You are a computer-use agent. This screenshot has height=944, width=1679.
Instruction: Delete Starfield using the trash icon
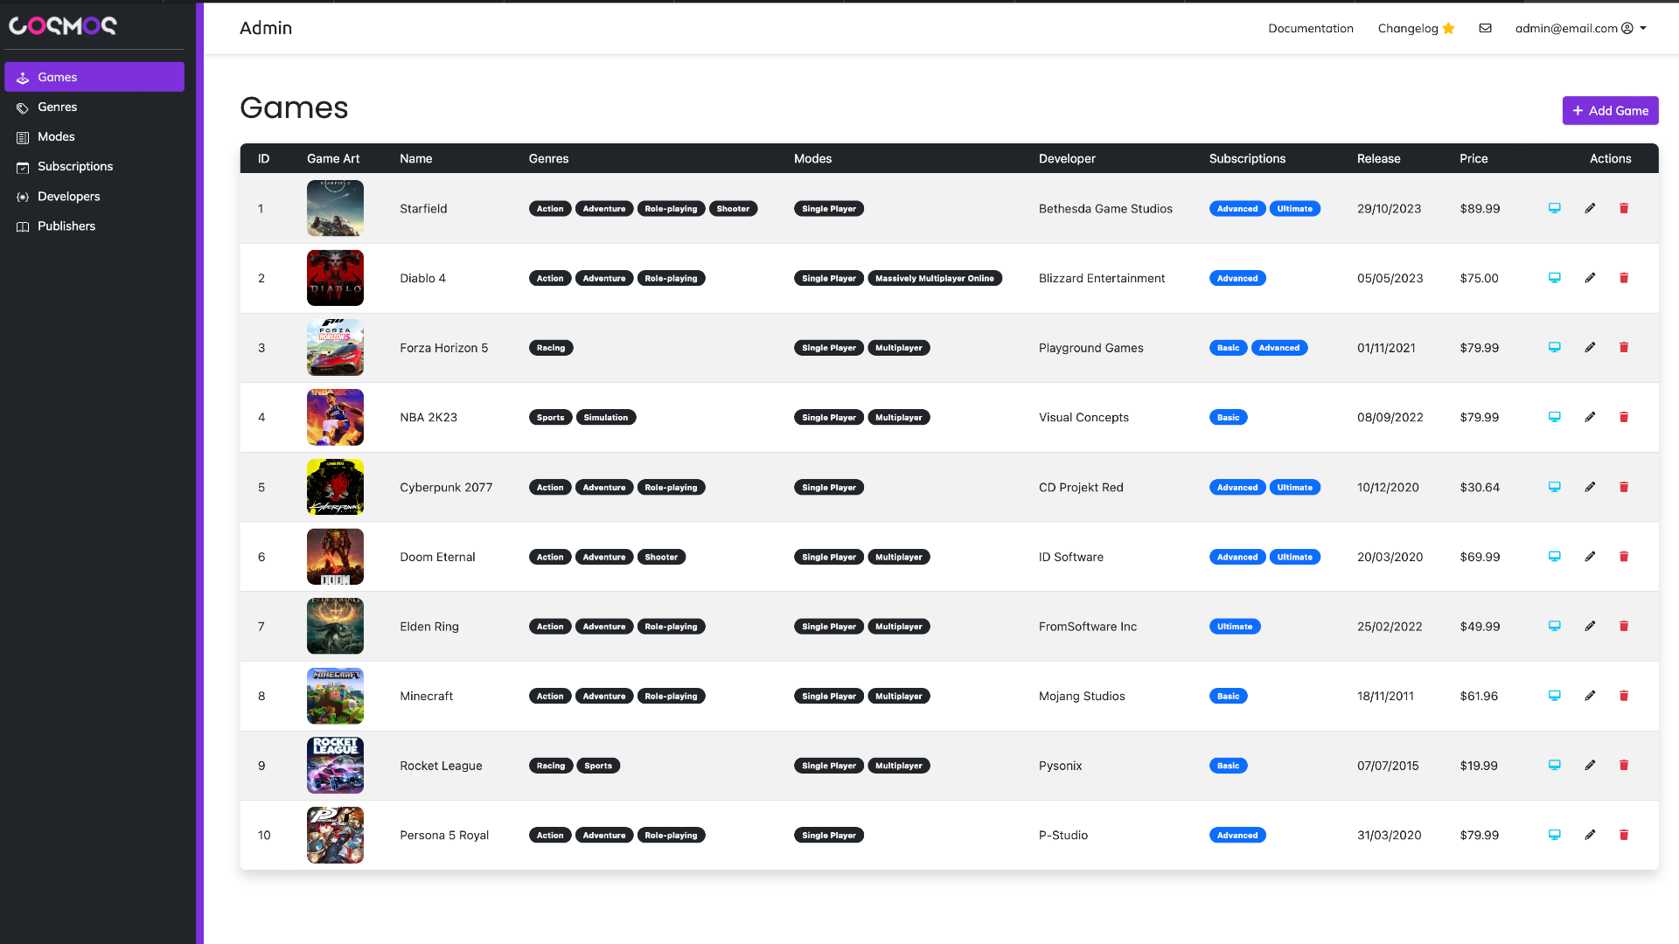pos(1624,208)
